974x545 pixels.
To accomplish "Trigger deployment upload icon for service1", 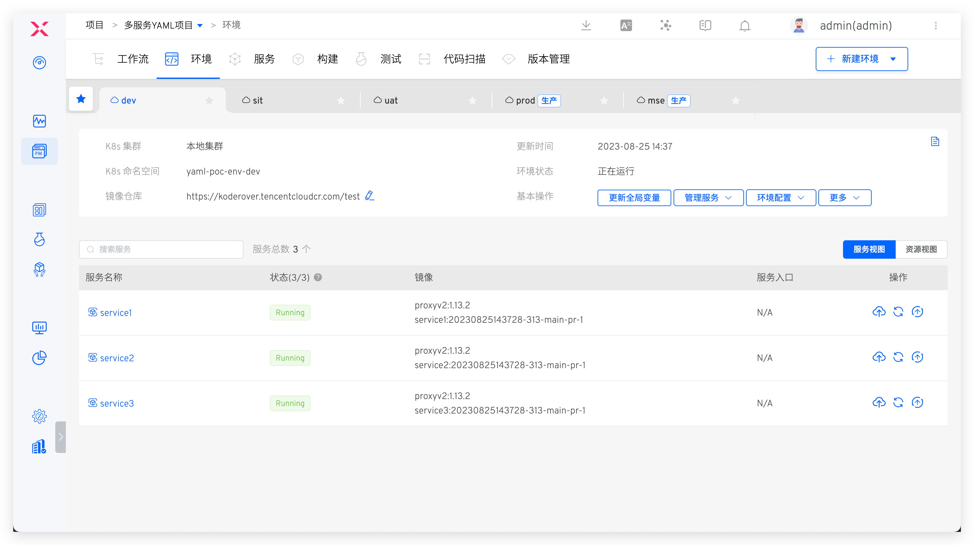I will point(879,312).
